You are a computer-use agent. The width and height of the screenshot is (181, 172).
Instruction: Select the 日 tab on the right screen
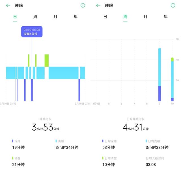[x=105, y=17]
